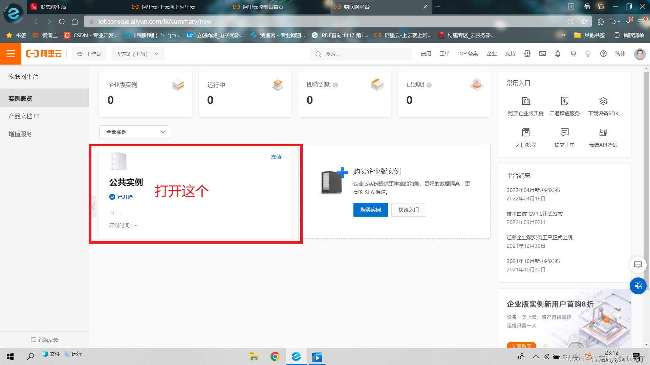Open 阅读清单 reading list
Screen dimensions: 650x365
click(629, 35)
